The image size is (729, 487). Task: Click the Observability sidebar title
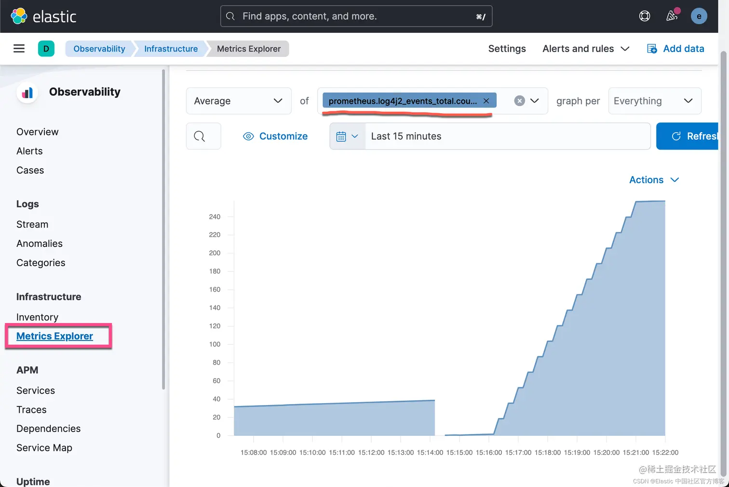tap(85, 92)
